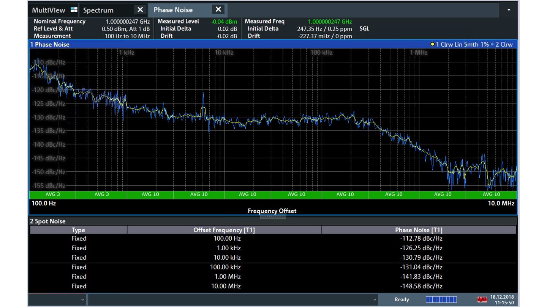Click the last AVG 10 segment bar

(491, 194)
